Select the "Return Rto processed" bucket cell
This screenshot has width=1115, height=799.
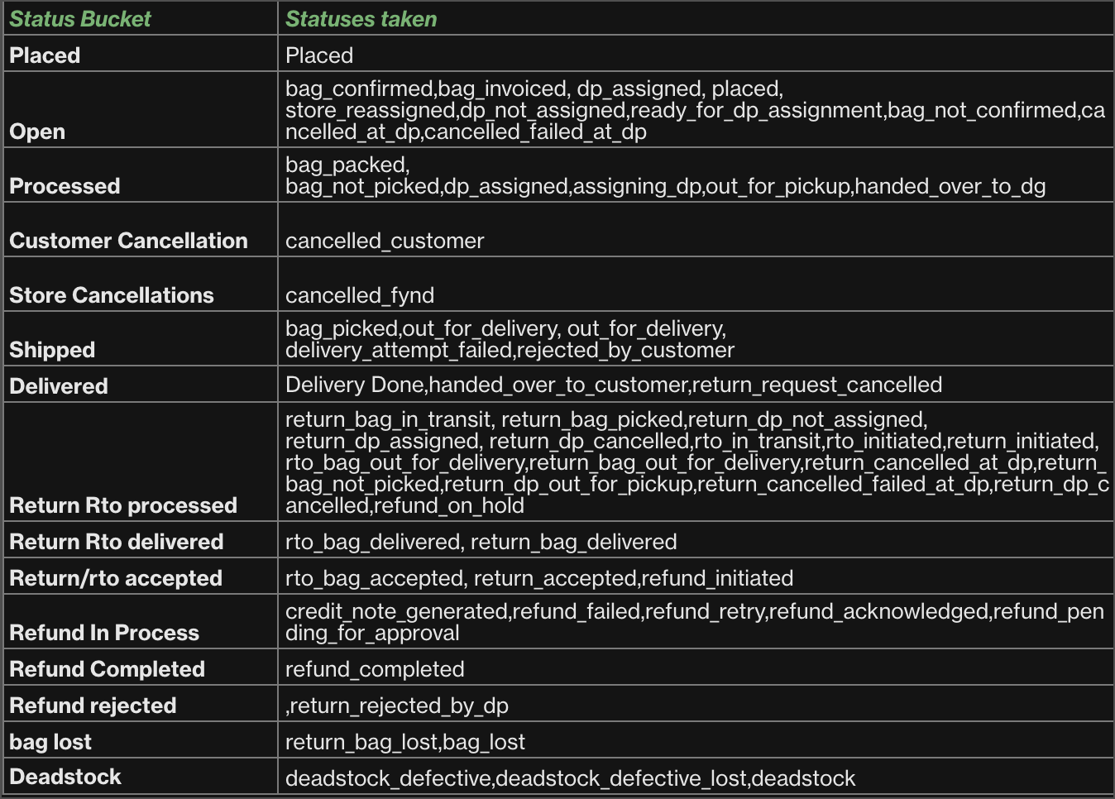pyautogui.click(x=123, y=505)
